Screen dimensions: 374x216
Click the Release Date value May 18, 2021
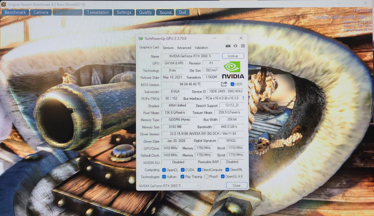click(x=172, y=77)
